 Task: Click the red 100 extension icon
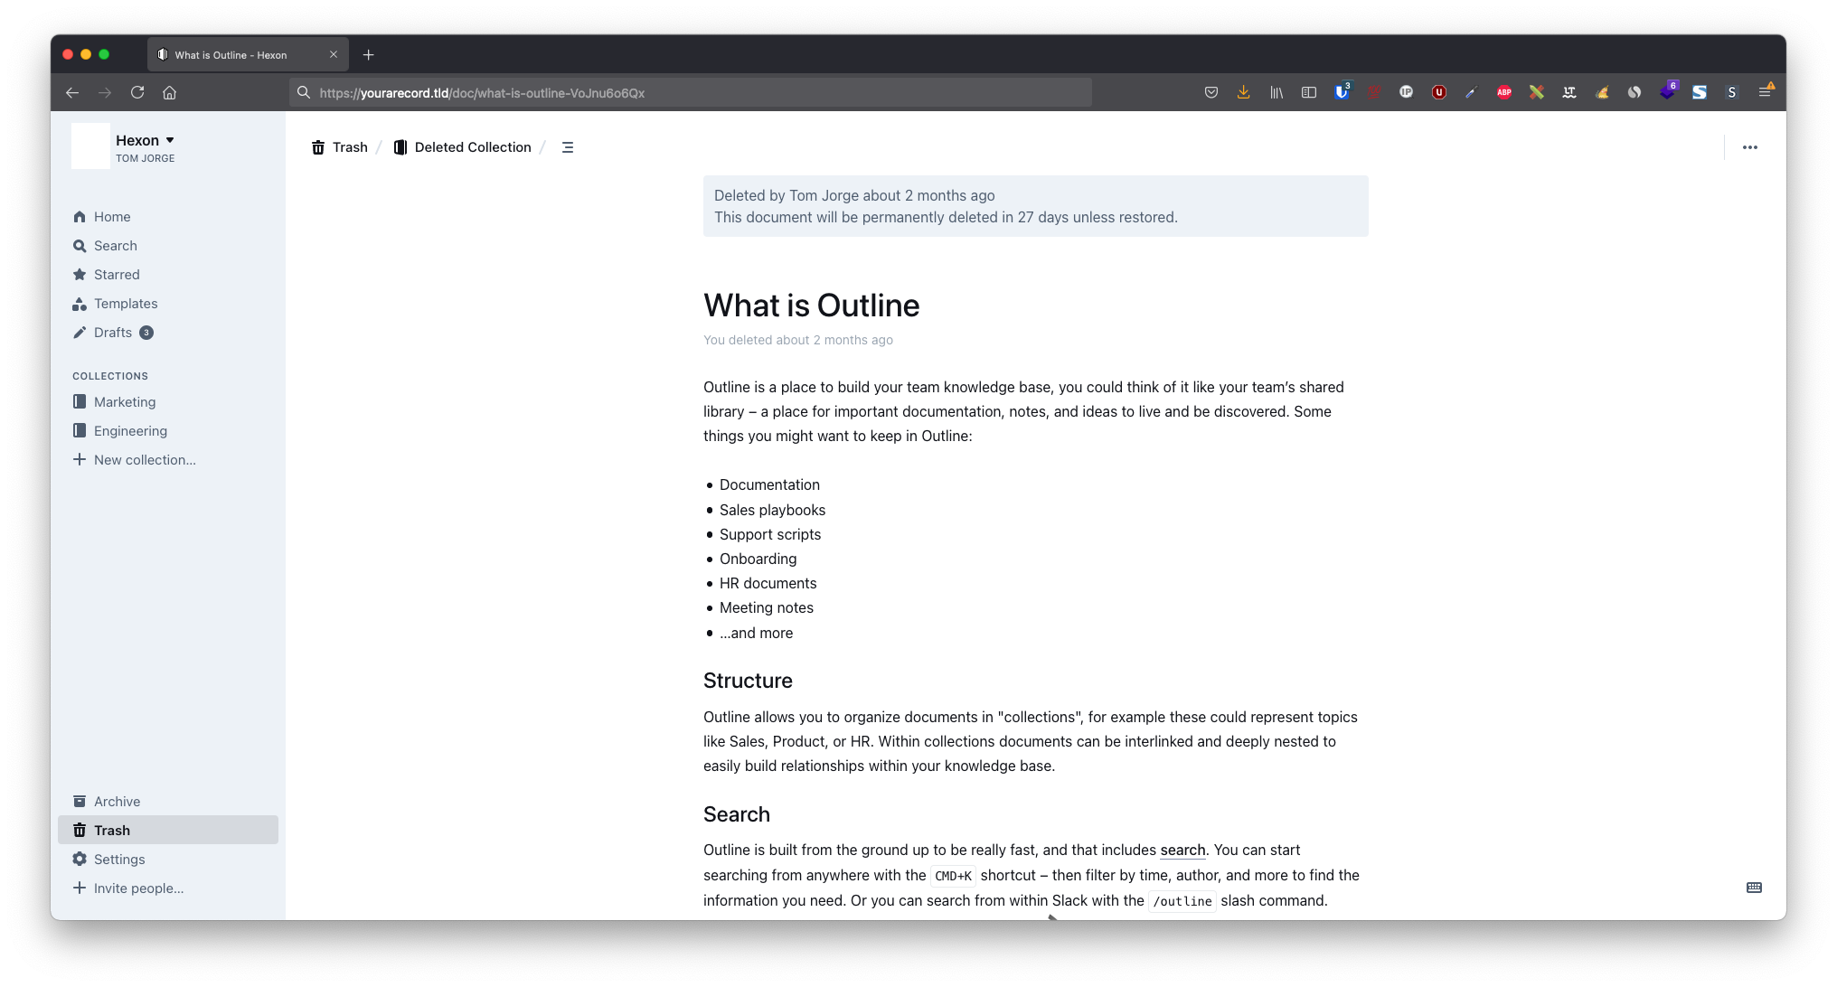1374,92
